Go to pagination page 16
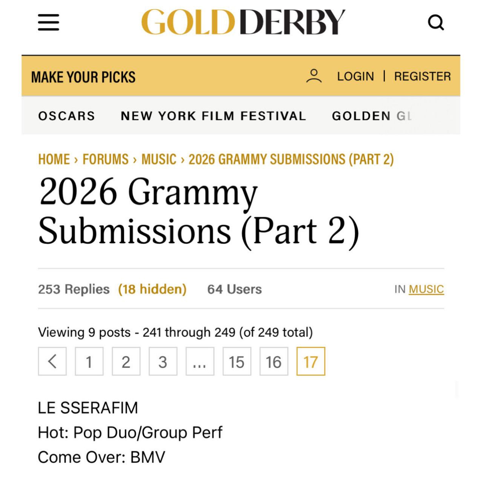The image size is (483, 483). [274, 361]
